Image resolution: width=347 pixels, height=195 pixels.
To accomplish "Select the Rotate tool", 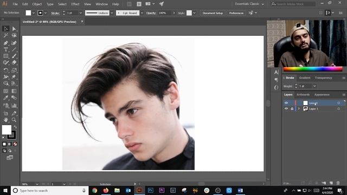I will click(6, 70).
